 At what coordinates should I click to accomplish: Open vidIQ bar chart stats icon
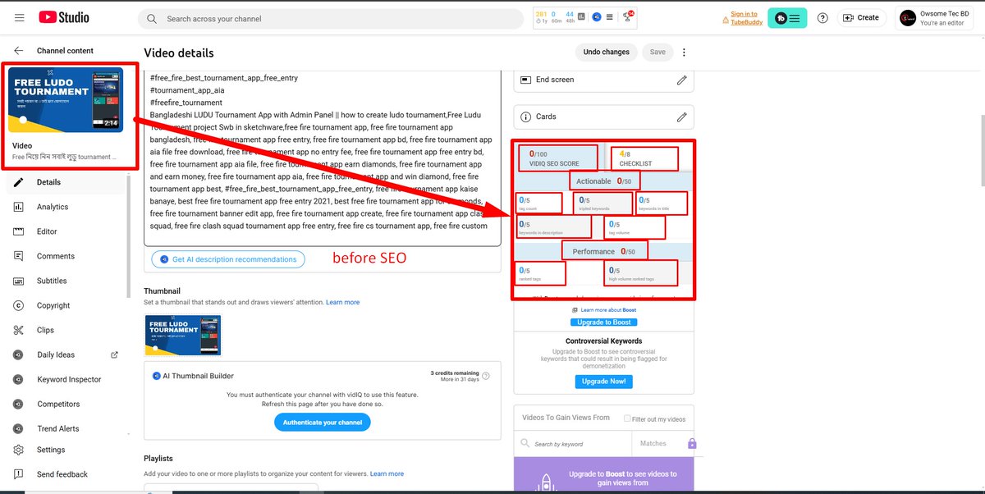582,16
